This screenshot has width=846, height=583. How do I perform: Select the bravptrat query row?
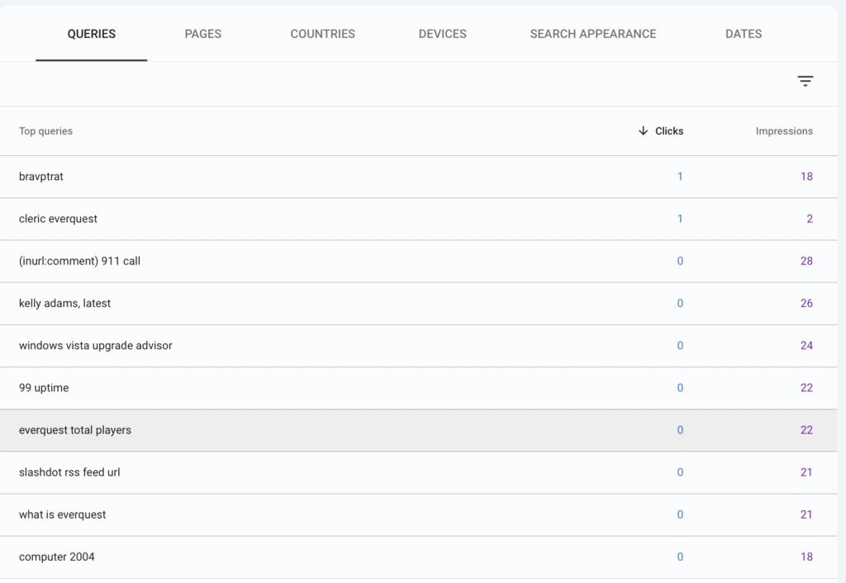tap(41, 177)
